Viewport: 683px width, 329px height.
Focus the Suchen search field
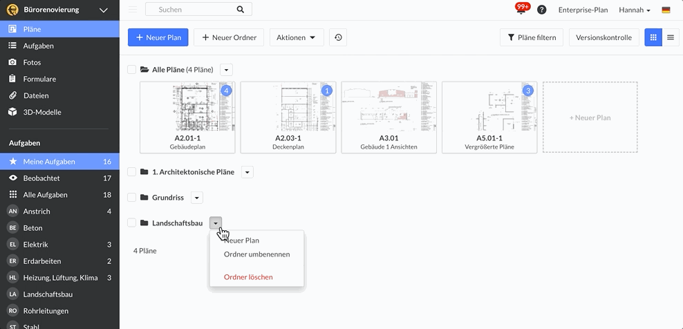tap(198, 9)
